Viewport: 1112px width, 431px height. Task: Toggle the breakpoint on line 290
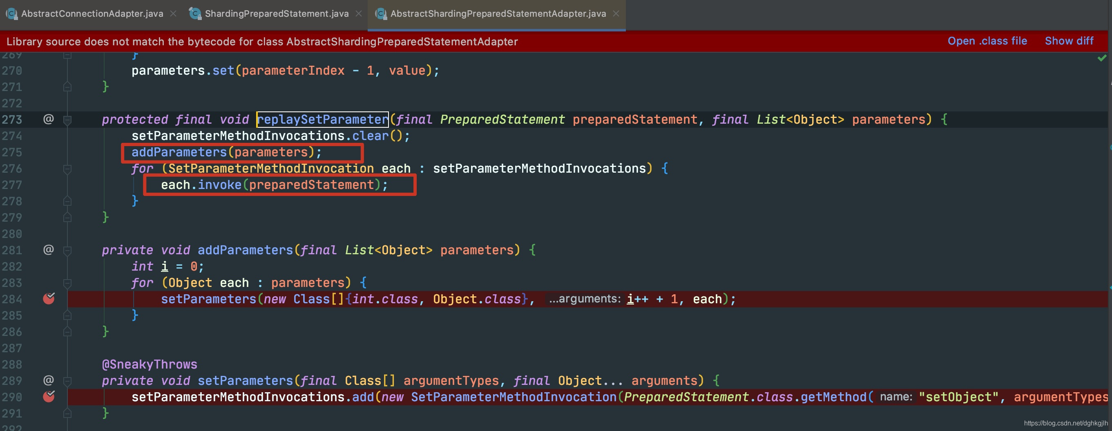pos(49,396)
